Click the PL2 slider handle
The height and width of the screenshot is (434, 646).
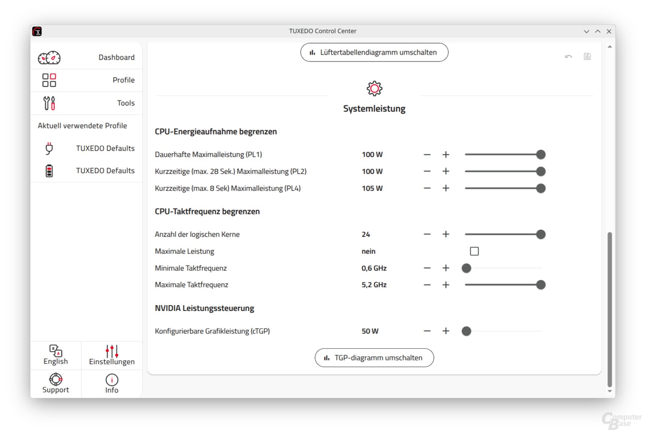click(541, 171)
